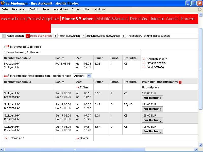Click Zur Buchung for the 06:05 departure
This screenshot has width=203, height=152.
coord(153,109)
